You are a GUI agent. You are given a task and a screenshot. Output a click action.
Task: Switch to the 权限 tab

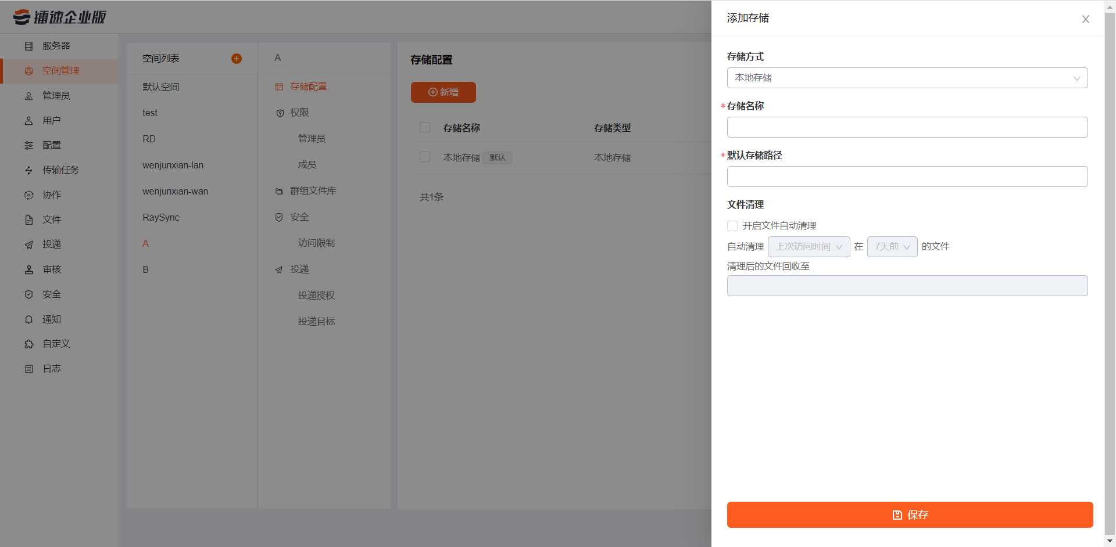coord(301,113)
